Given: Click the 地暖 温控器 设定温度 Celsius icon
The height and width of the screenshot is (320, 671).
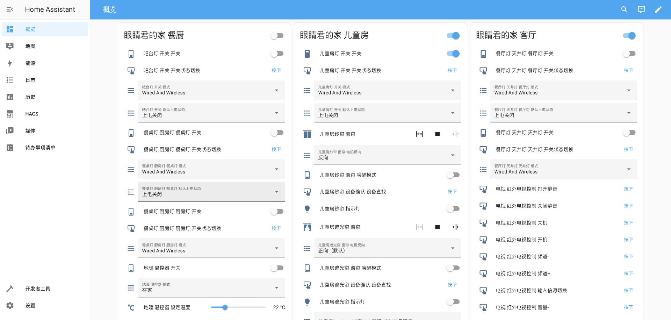Looking at the screenshot, I should 131,307.
